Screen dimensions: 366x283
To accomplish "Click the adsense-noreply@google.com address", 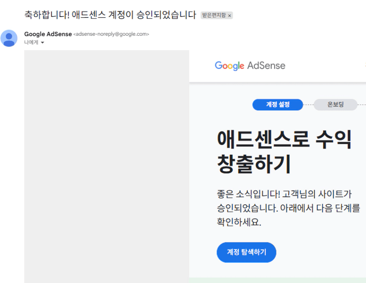I will 111,34.
